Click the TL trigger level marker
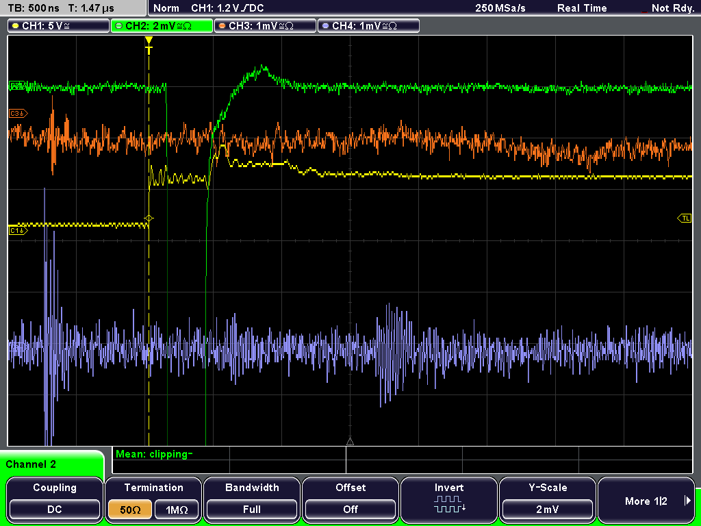The height and width of the screenshot is (526, 701). 685,218
